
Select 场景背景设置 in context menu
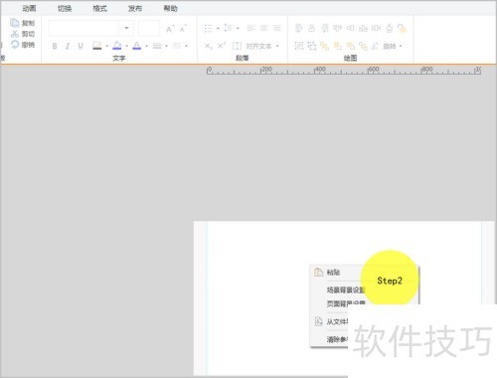(x=346, y=290)
